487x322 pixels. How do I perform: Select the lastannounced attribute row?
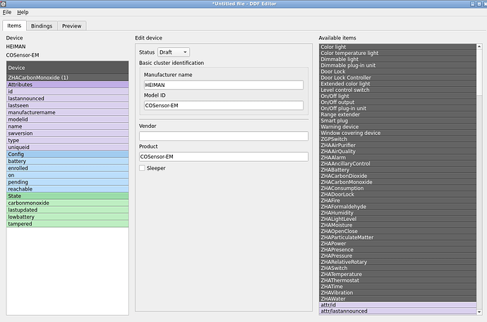(67, 99)
